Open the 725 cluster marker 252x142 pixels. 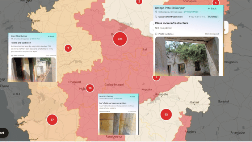click(x=120, y=39)
